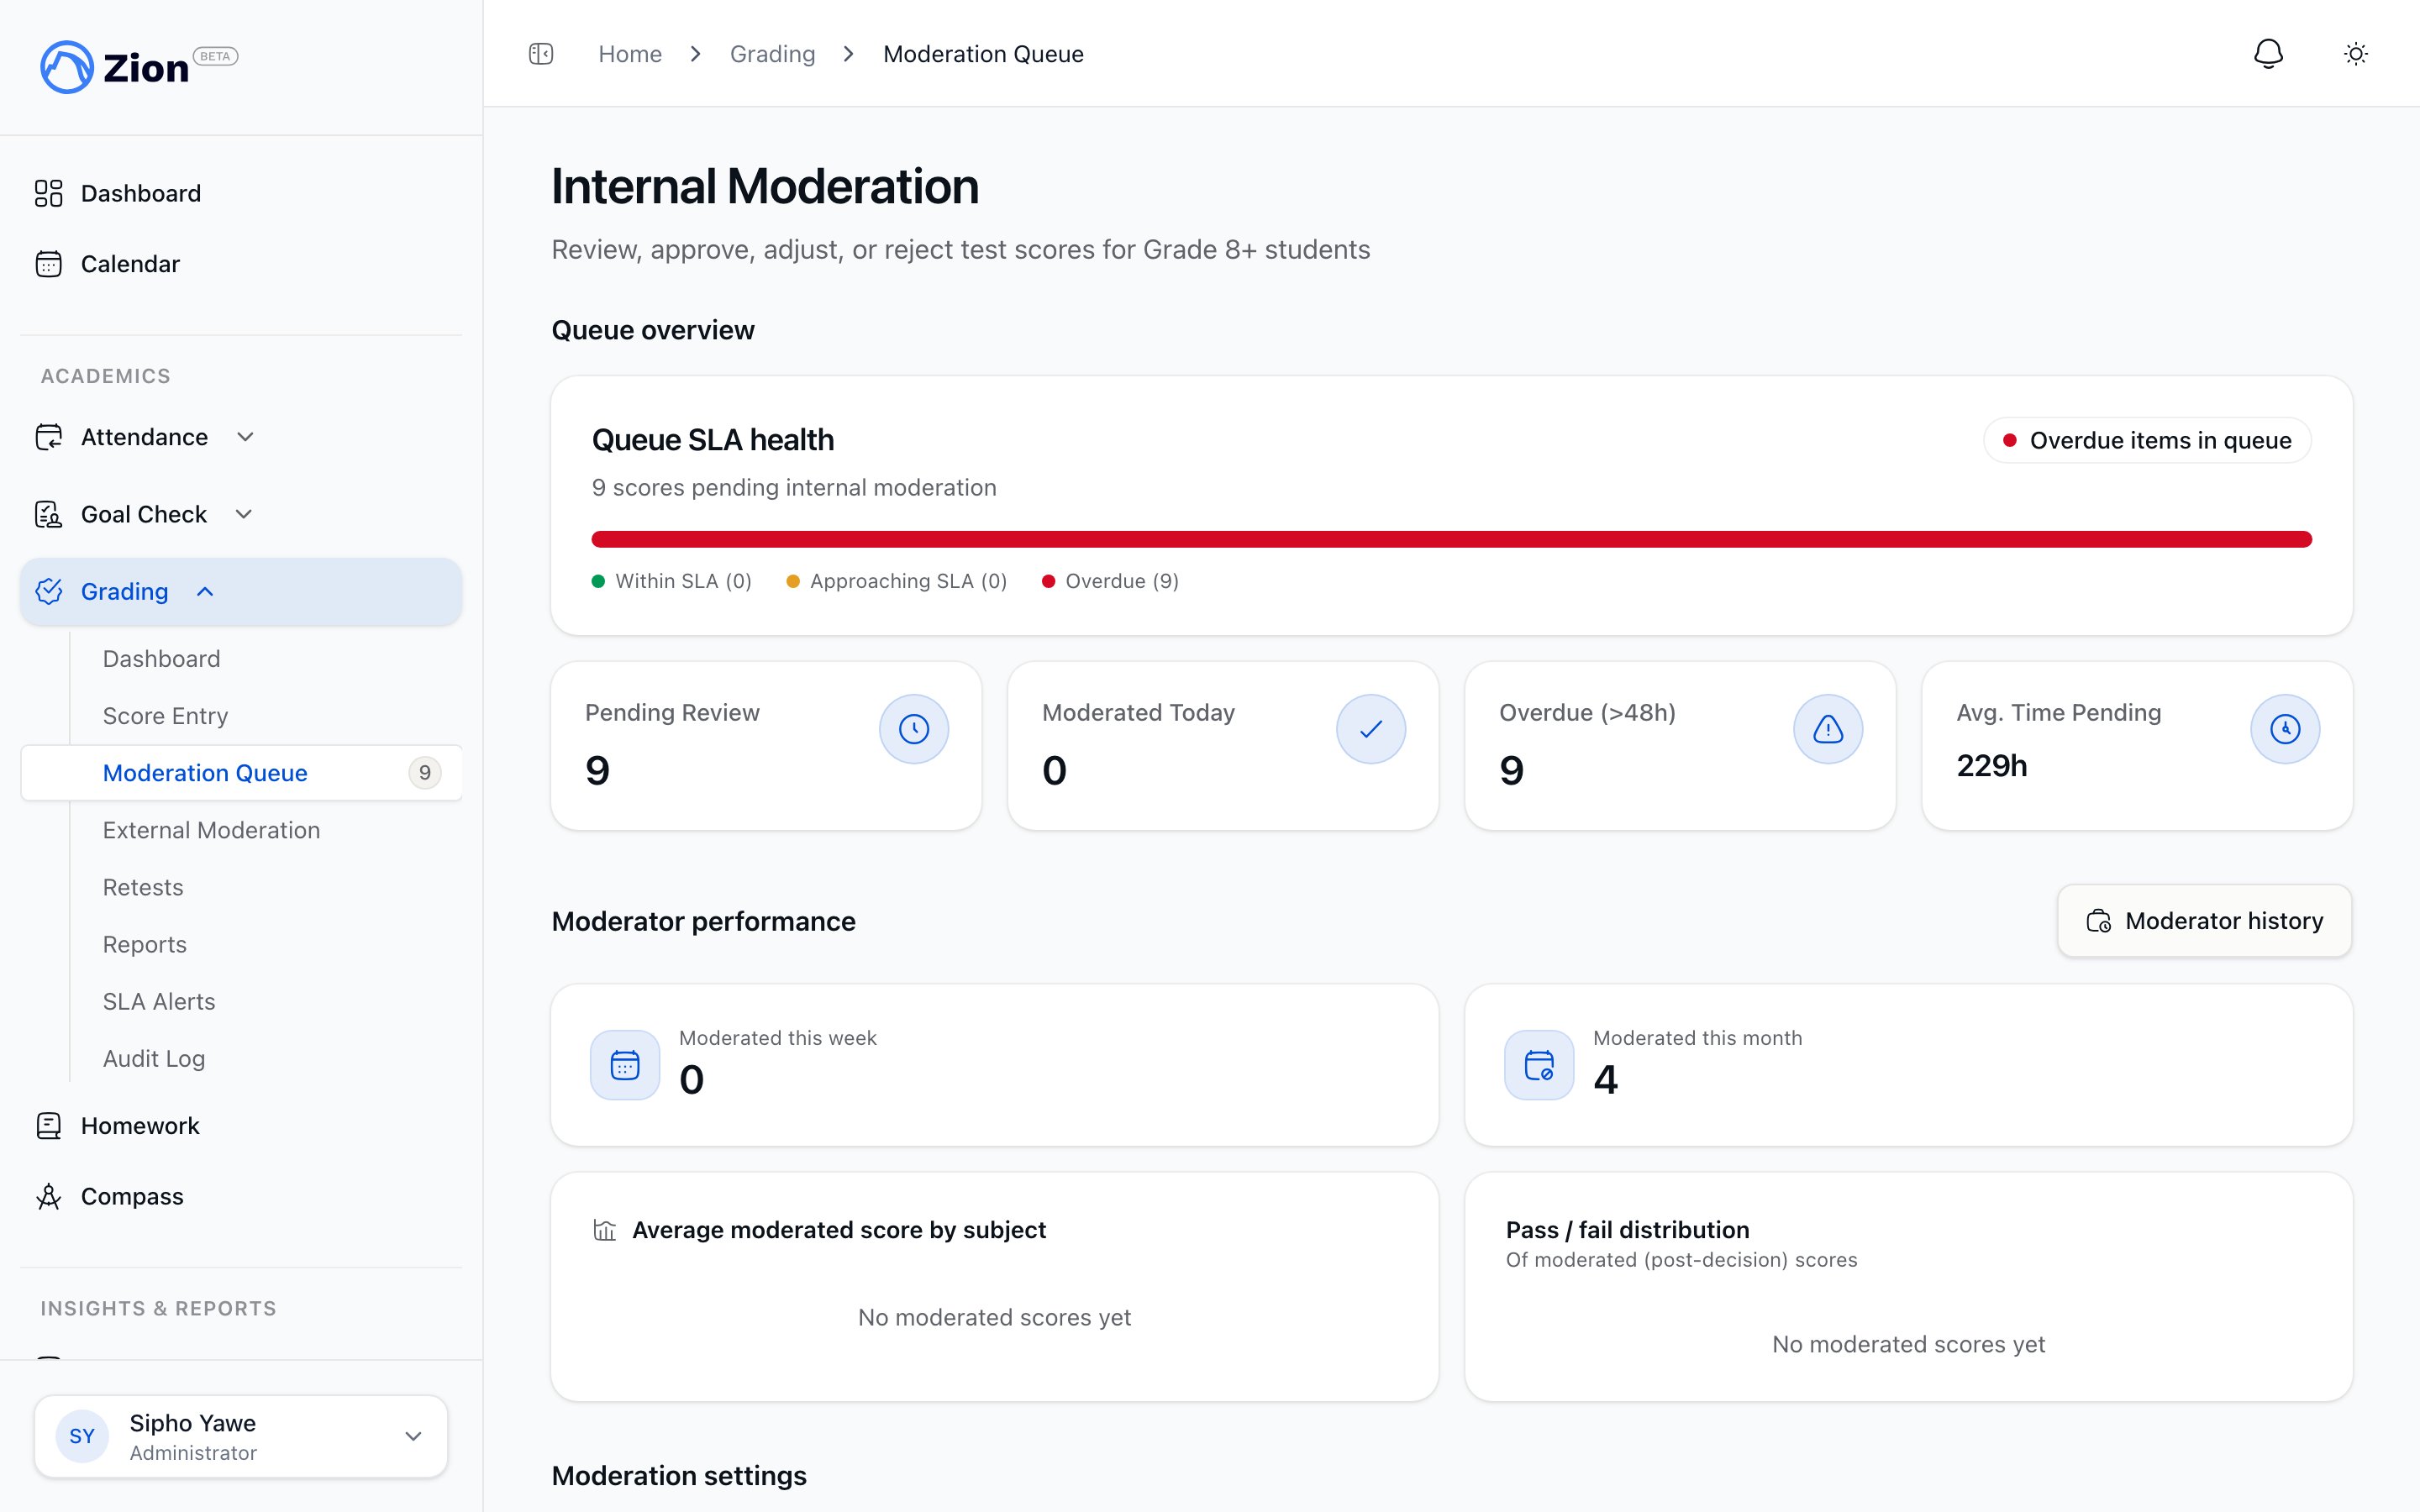The height and width of the screenshot is (1512, 2420).
Task: Click the Moderated this month calendar icon
Action: 1539,1065
